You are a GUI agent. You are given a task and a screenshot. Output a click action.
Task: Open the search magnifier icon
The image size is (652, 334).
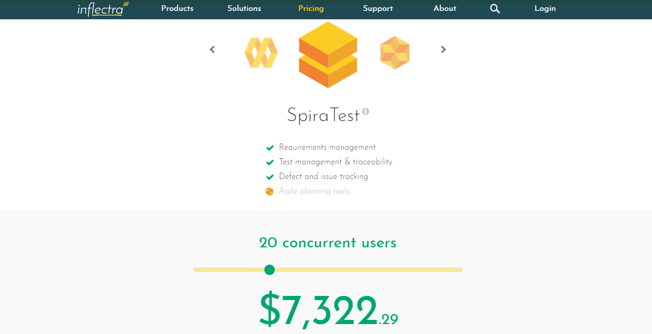point(495,9)
